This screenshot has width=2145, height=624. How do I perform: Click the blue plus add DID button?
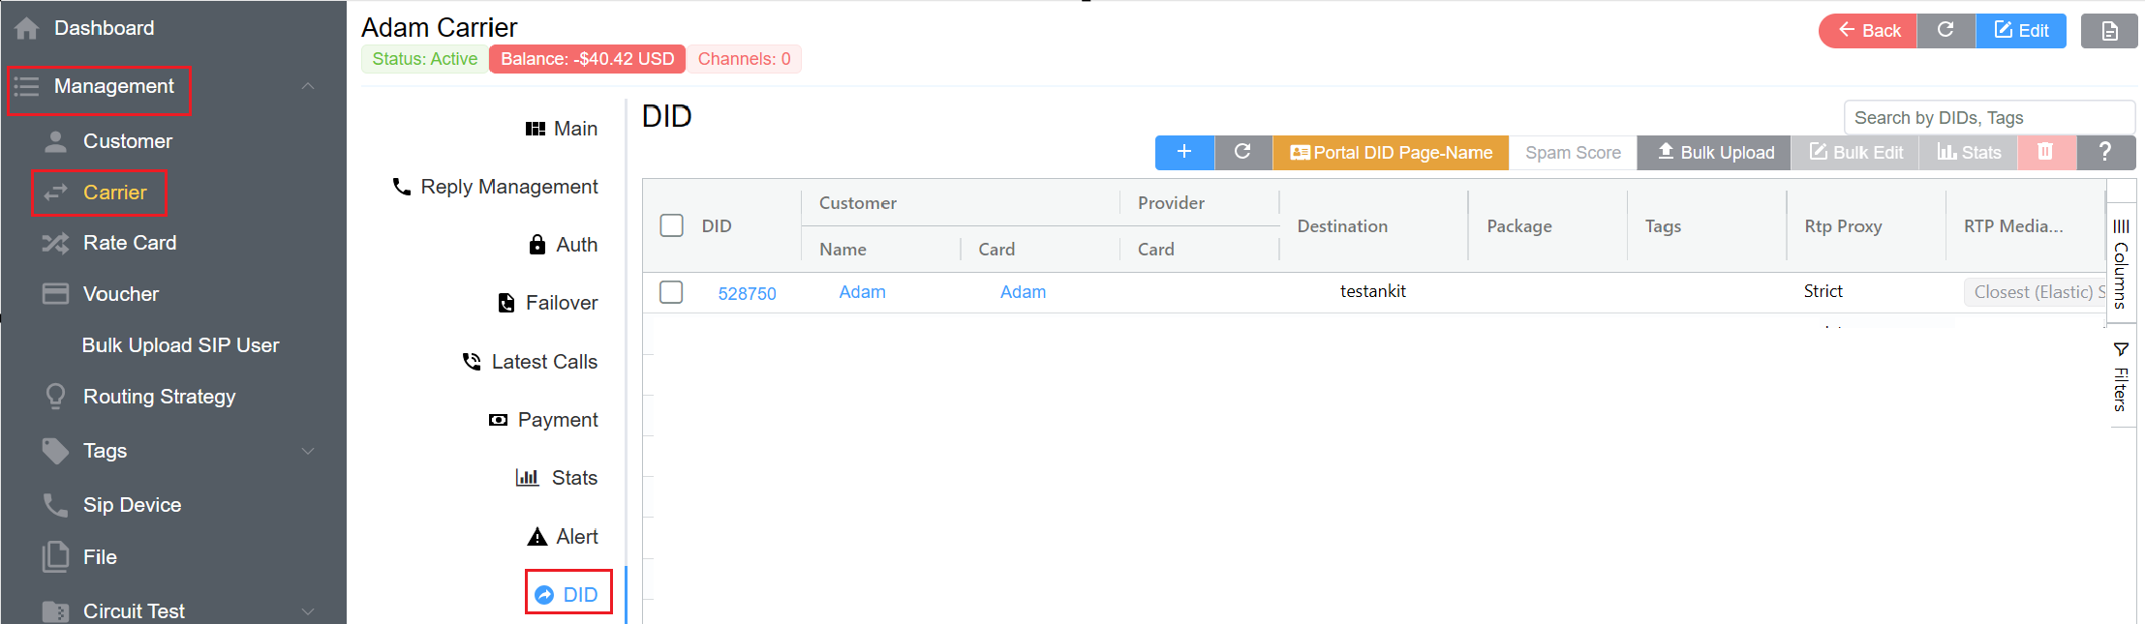point(1183,152)
